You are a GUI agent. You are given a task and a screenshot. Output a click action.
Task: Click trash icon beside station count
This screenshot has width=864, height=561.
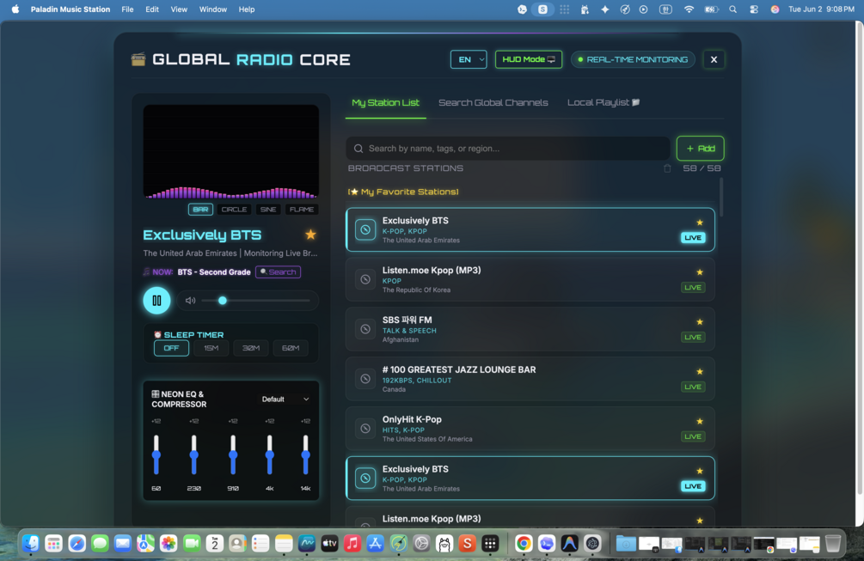pyautogui.click(x=667, y=168)
